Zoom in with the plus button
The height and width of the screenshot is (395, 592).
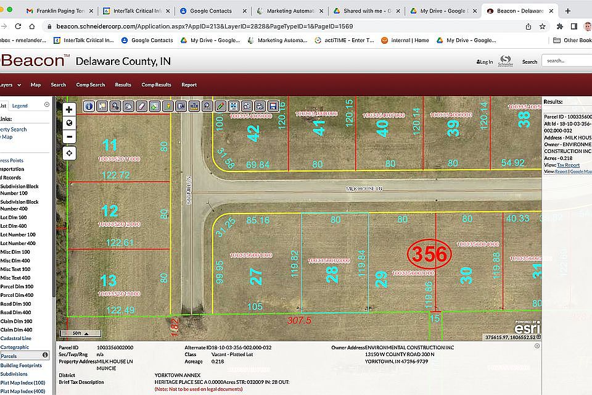[69, 110]
